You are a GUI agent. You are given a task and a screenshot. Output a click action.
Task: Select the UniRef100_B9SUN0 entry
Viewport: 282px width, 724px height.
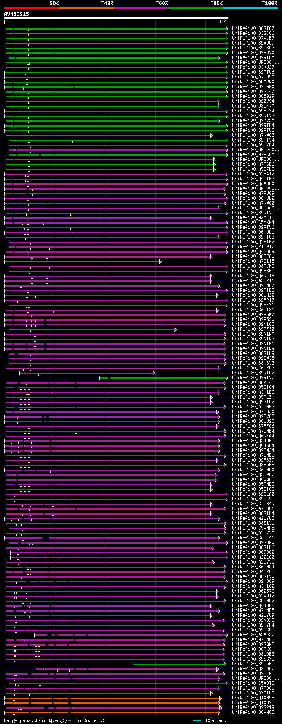253,543
